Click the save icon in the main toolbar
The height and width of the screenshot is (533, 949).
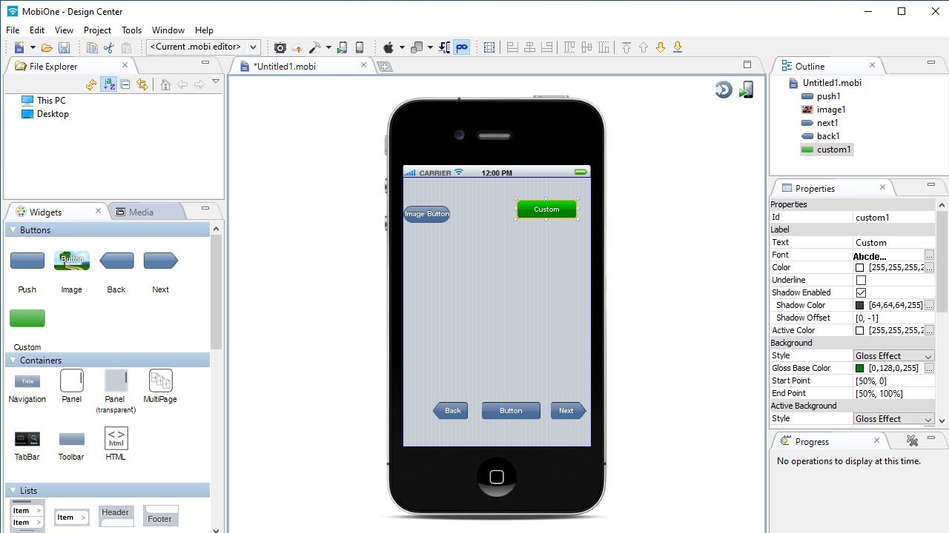64,47
